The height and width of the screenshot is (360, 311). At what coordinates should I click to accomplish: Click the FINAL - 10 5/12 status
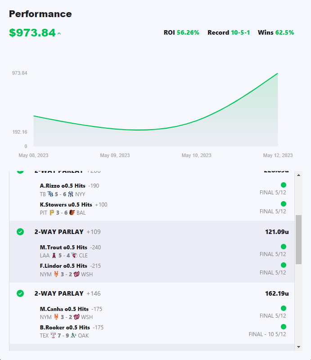(267, 334)
